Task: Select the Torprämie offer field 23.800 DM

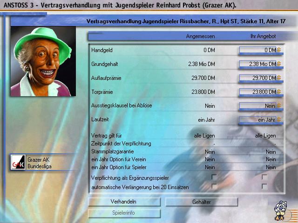Action: point(257,92)
